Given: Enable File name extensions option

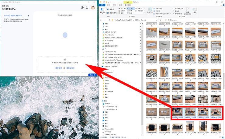Looking at the screenshot, I should point(176,11).
